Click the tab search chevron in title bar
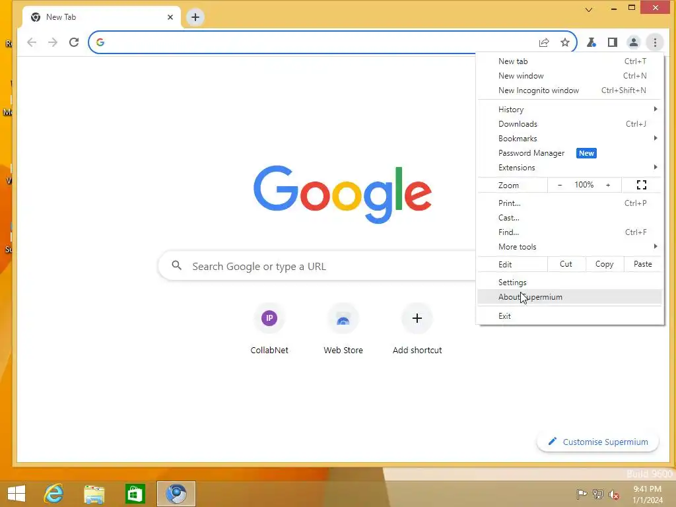Screen dimensions: 676x507 tap(588, 9)
